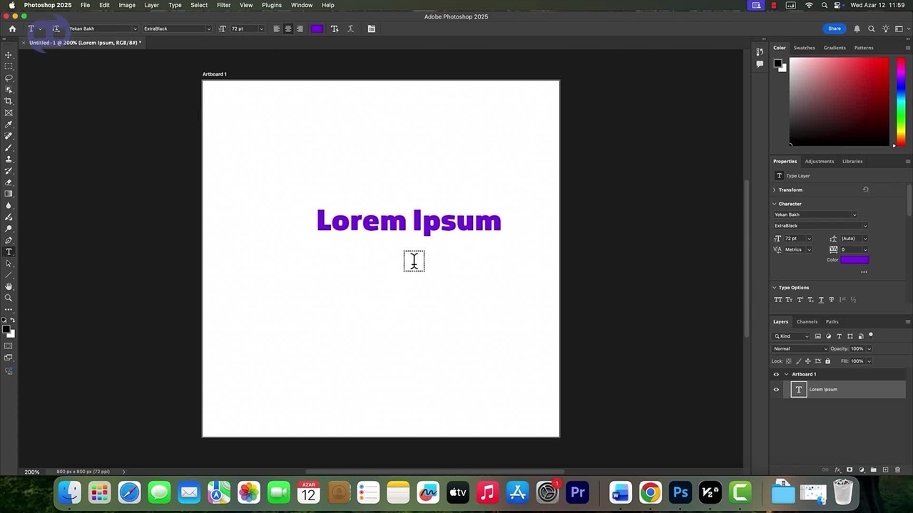This screenshot has height=513, width=913.
Task: Open the font family dropdown in options bar
Action: click(135, 29)
